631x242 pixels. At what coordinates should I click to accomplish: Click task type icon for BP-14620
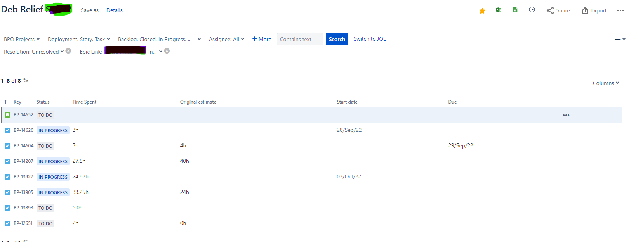pyautogui.click(x=7, y=130)
